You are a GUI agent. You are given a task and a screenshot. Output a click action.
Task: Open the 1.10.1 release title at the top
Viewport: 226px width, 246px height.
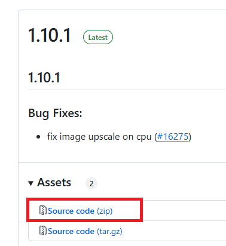click(x=50, y=35)
